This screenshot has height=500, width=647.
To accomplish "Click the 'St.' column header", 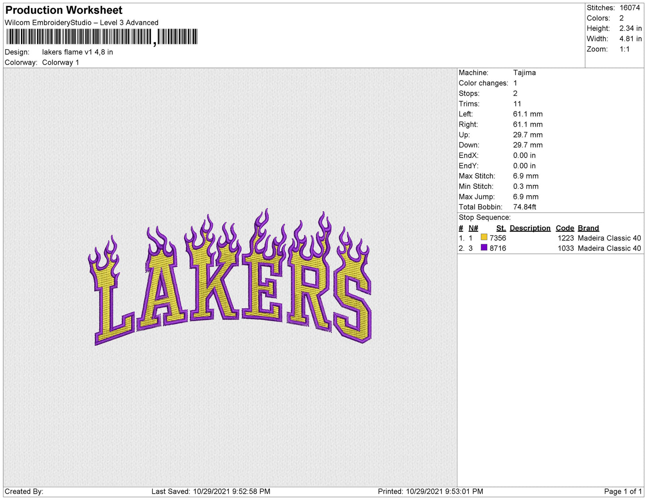I will tap(501, 228).
